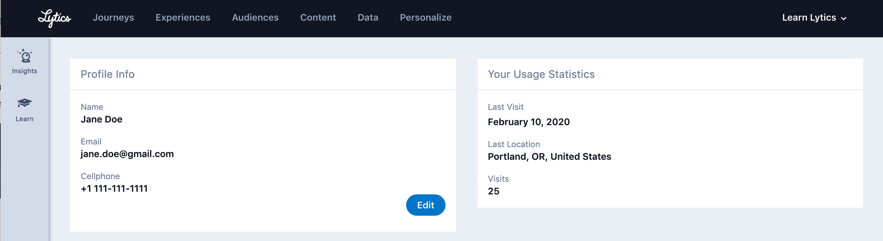This screenshot has width=883, height=241.
Task: Select the Audiences nav item
Action: 255,17
